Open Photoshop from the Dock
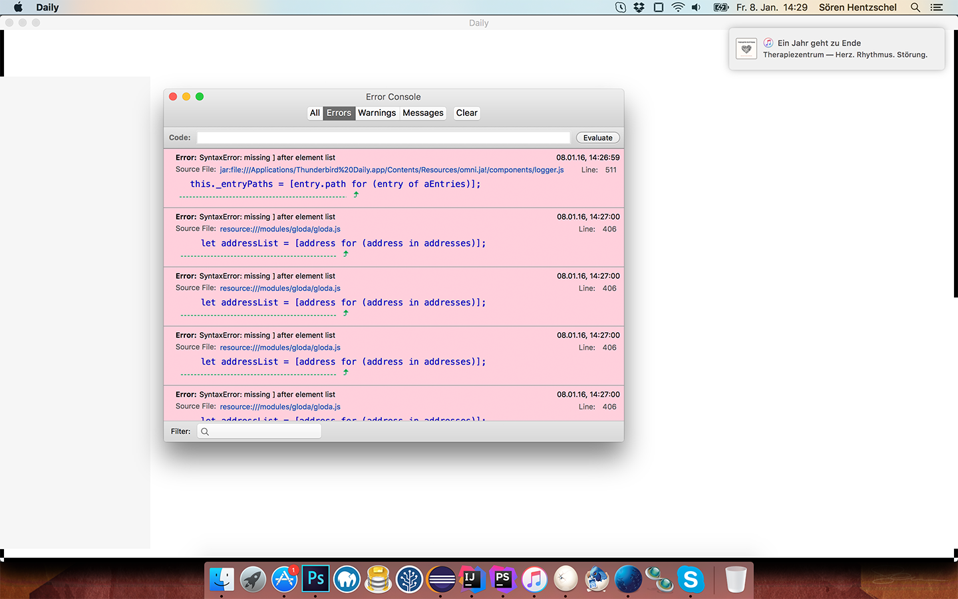Screen dimensions: 958x599 click(315, 579)
